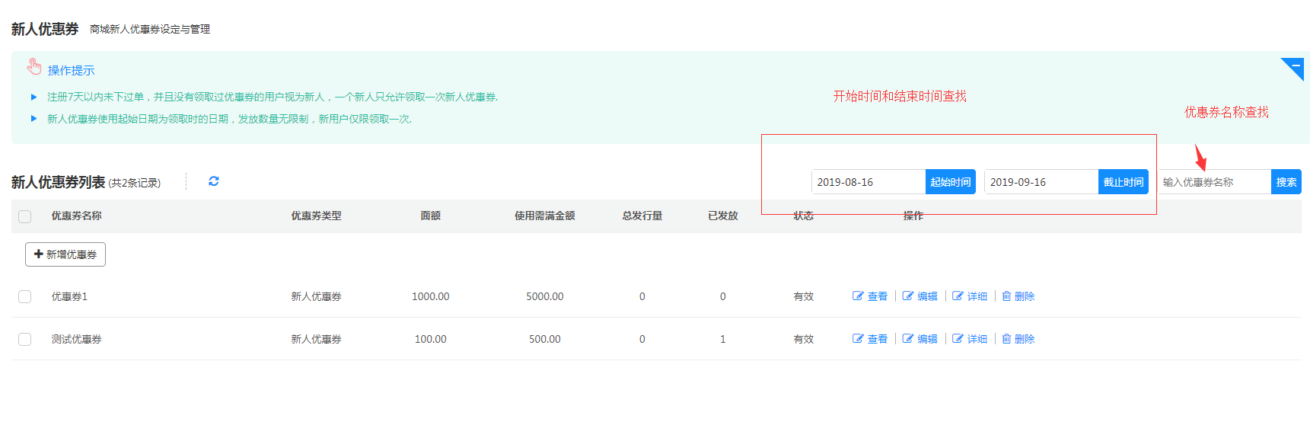Image resolution: width=1310 pixels, height=422 pixels.
Task: Edit the 测试优惠券 coupon
Action: click(x=920, y=339)
